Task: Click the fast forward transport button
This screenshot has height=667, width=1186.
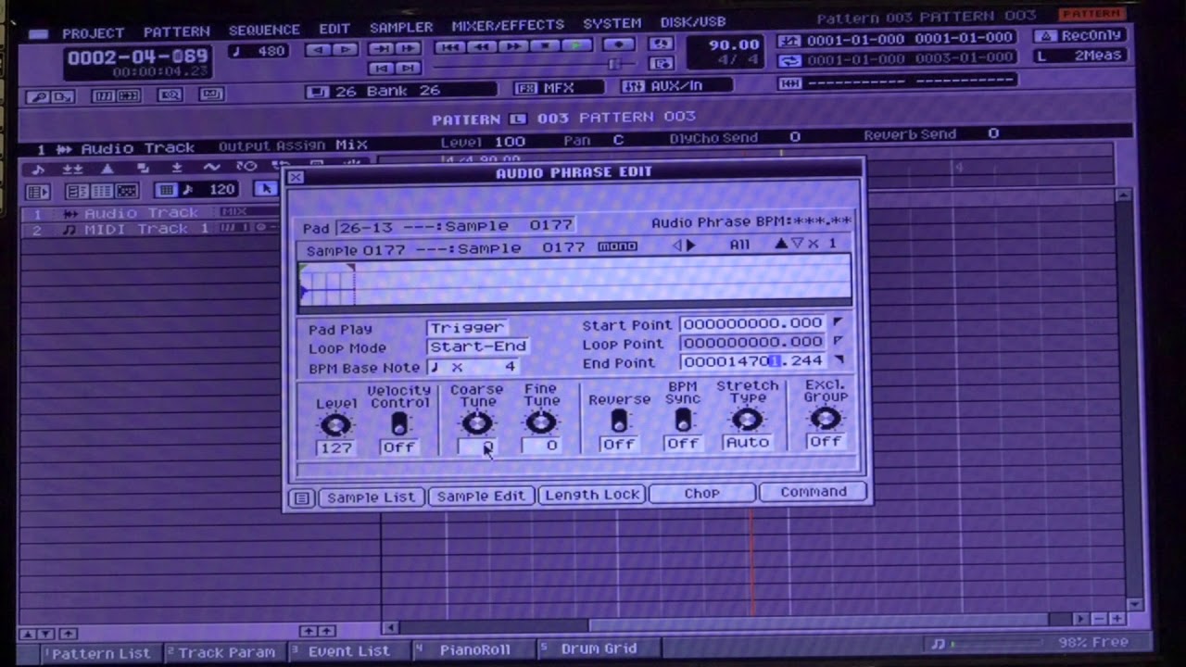Action: pos(513,45)
